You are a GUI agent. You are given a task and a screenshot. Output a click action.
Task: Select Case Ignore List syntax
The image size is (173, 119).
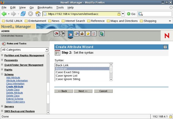click(82, 76)
